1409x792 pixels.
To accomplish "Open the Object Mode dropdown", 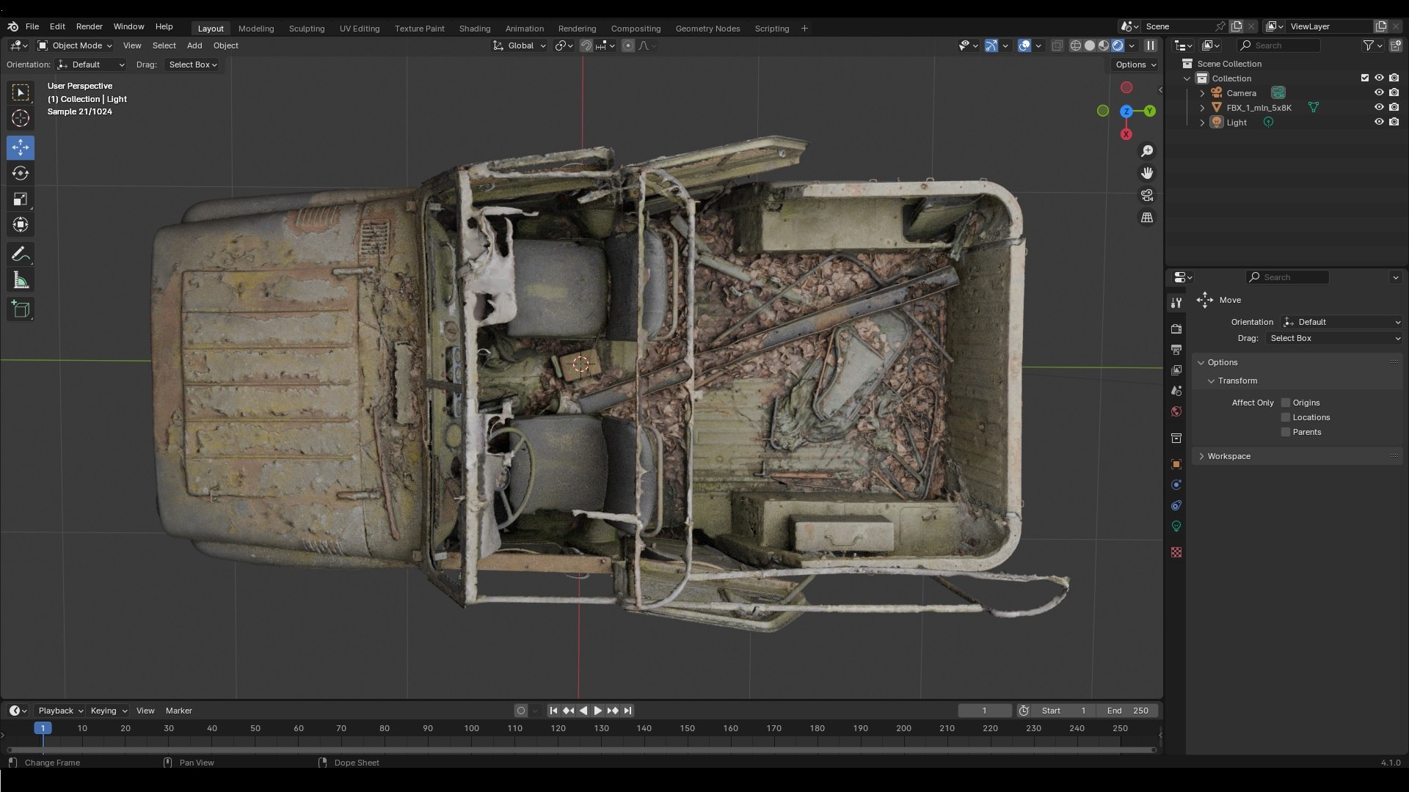I will [75, 45].
